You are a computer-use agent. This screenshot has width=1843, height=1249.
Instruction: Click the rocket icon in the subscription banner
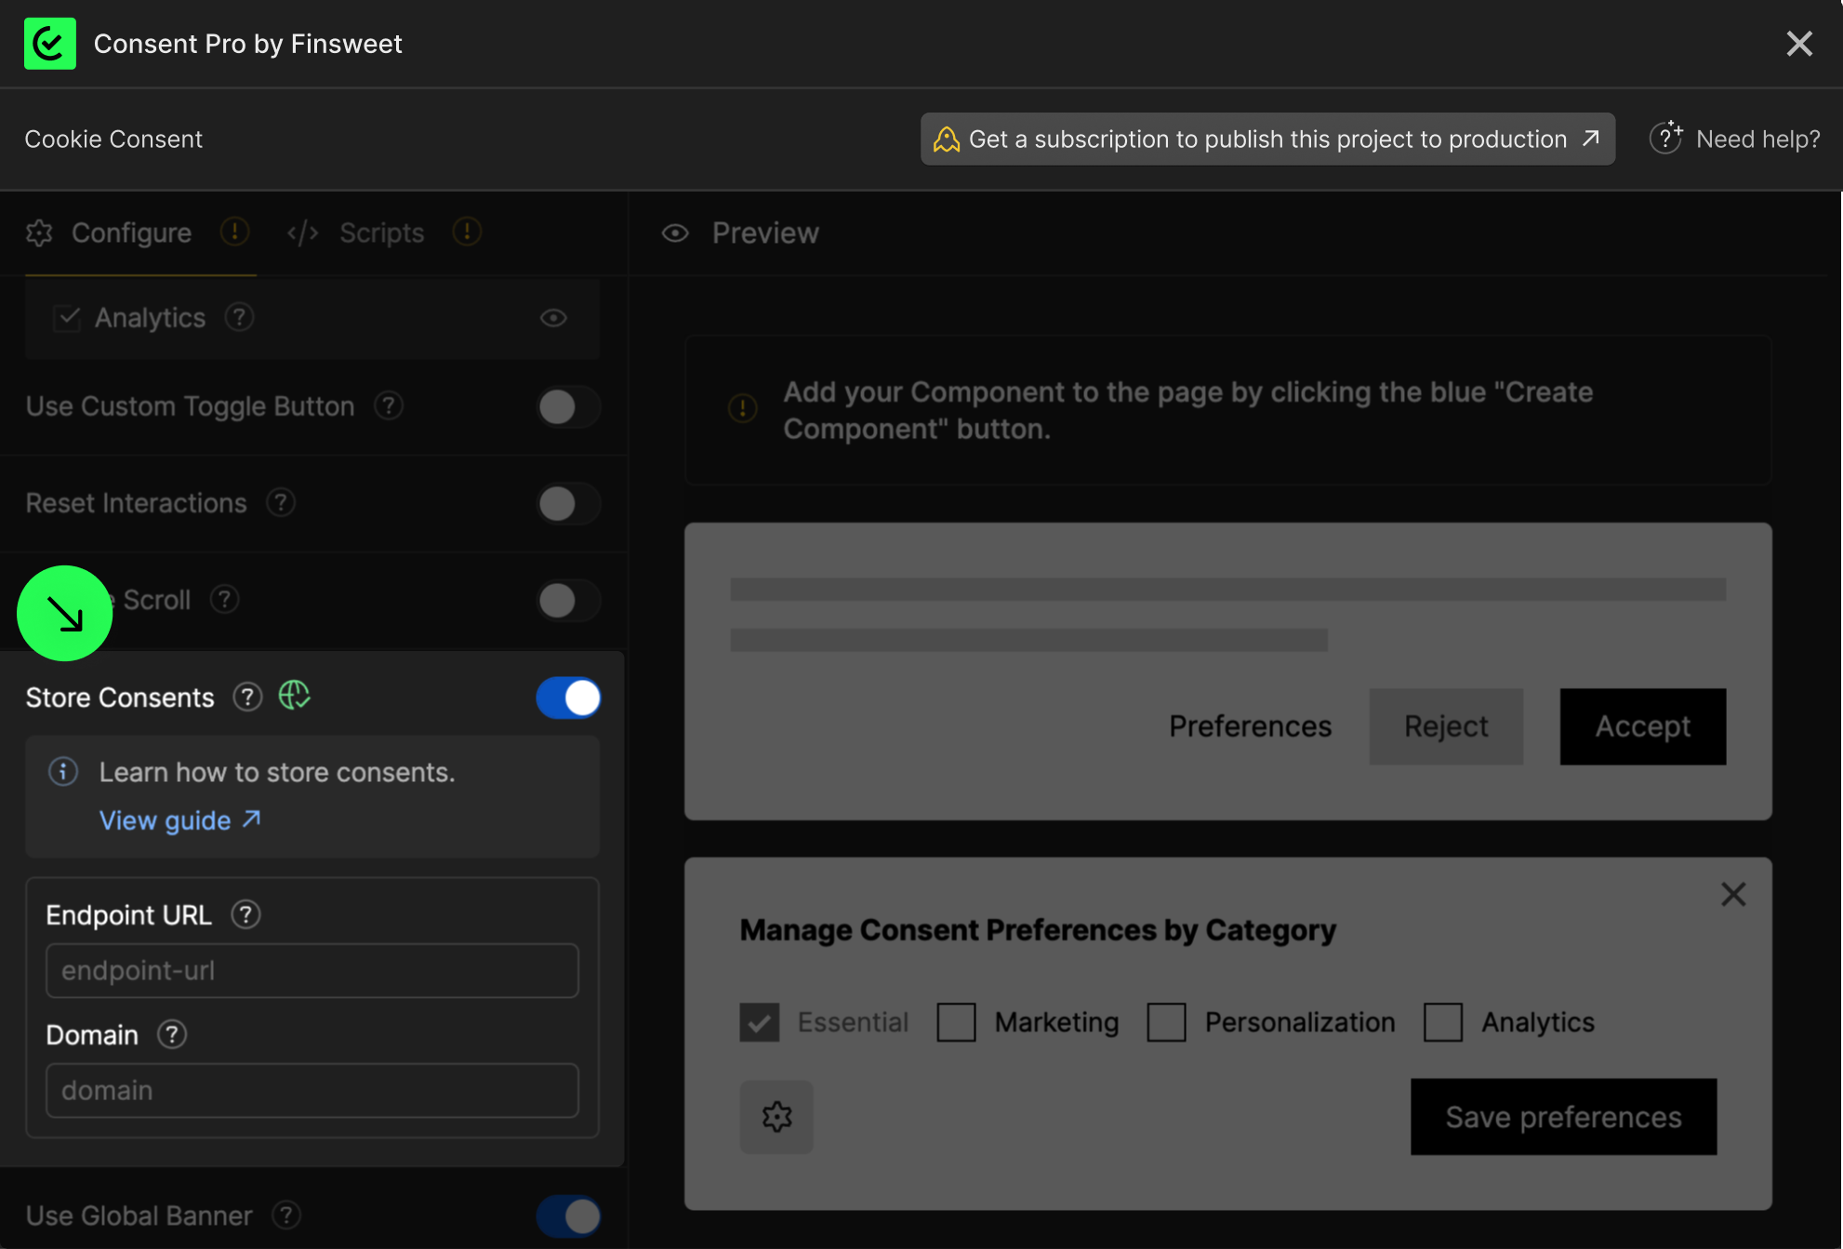click(947, 140)
